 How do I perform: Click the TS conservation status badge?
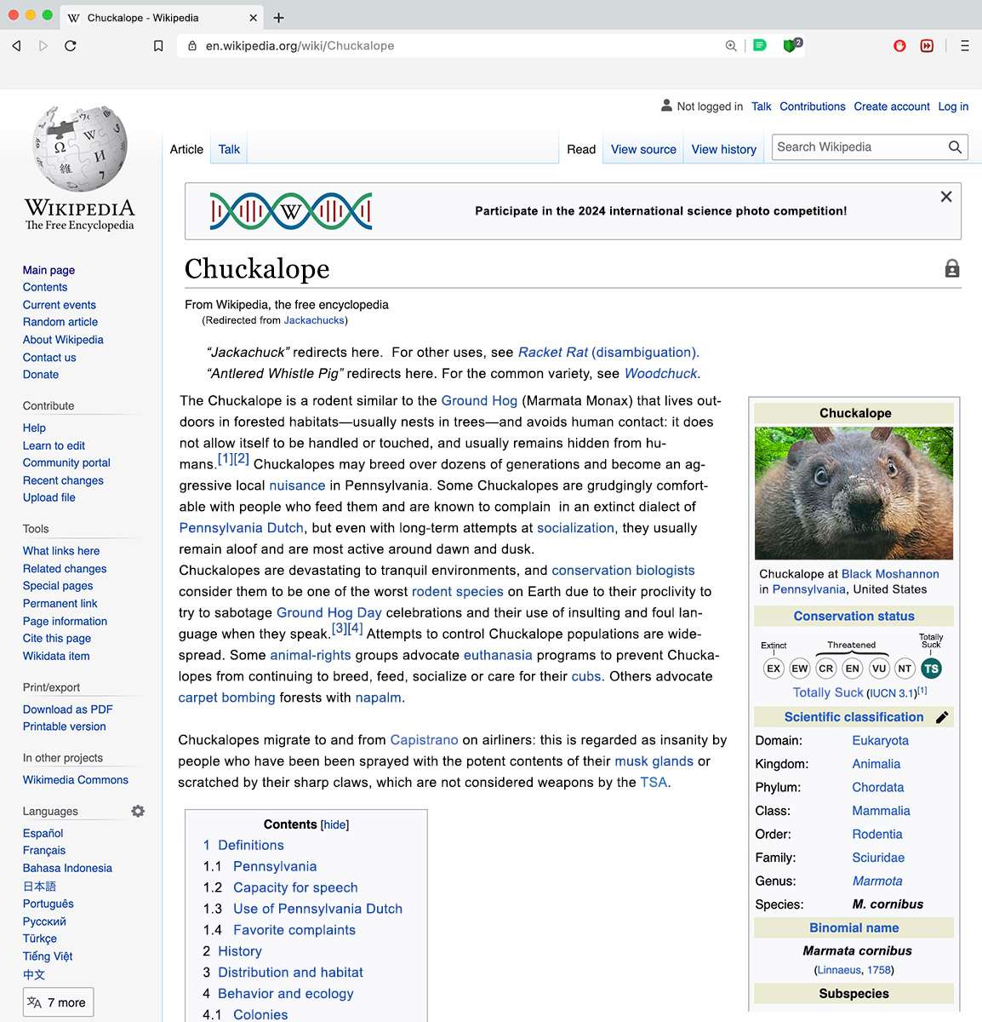931,668
